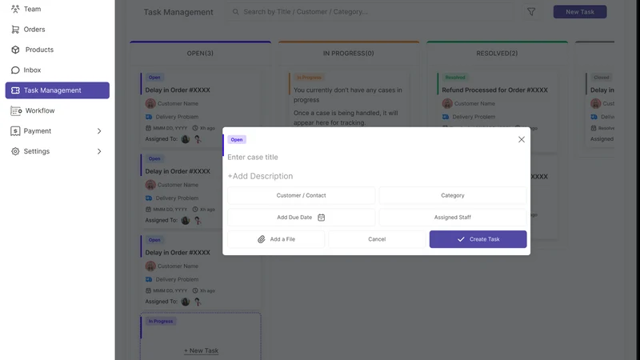Open the Workflow page

57,110
